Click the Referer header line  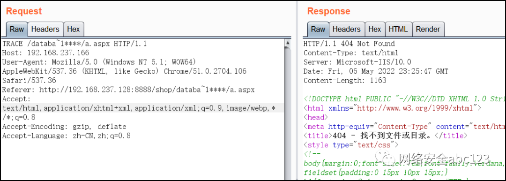coord(128,90)
